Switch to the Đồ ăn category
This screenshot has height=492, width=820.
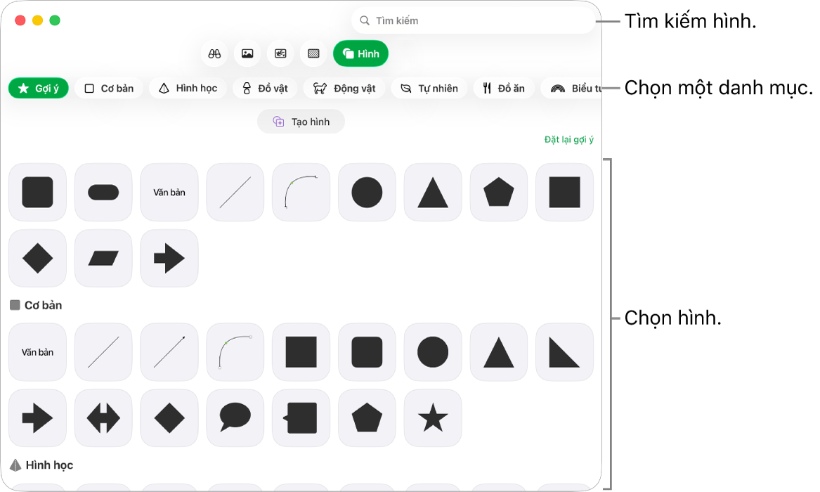(x=504, y=89)
